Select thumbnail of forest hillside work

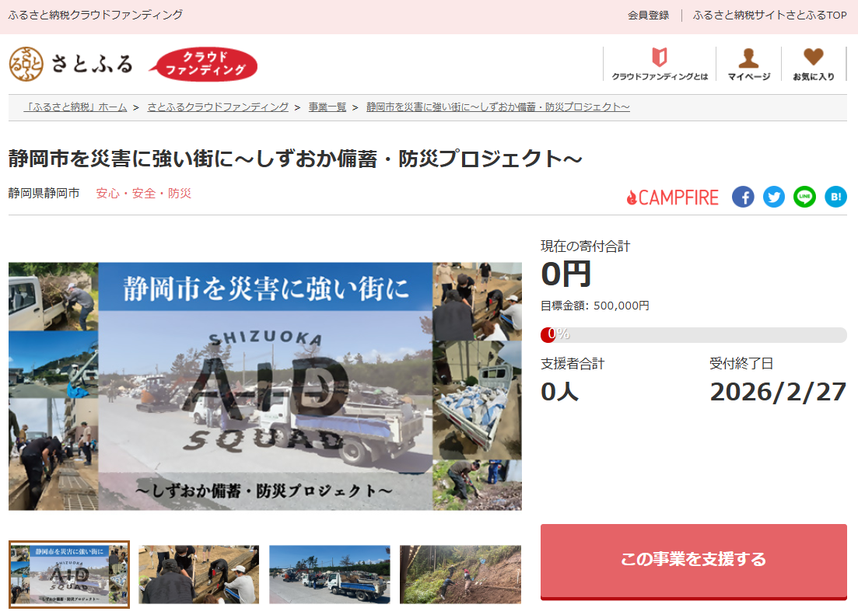[x=460, y=575]
